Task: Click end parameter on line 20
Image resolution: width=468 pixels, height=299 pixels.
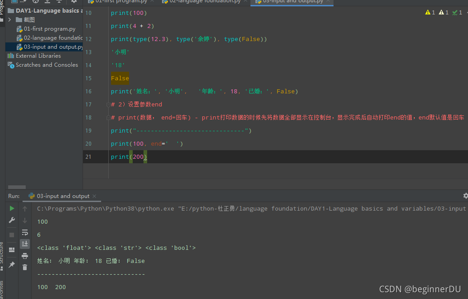Action: pos(156,144)
